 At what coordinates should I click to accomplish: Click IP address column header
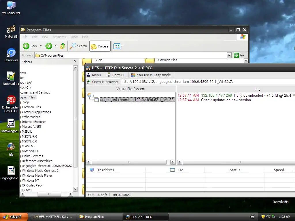pos(116,170)
